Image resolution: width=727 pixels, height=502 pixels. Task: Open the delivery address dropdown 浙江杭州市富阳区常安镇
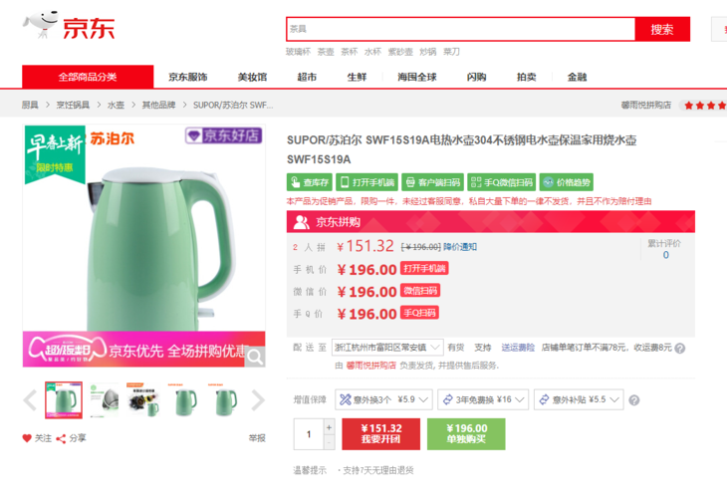click(x=386, y=348)
